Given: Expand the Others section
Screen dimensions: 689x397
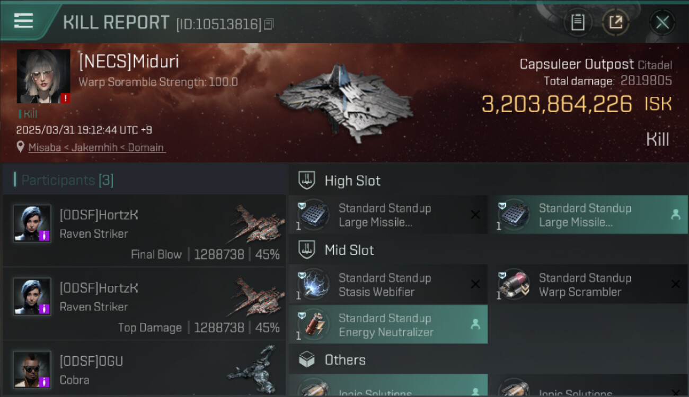Looking at the screenshot, I should pos(489,360).
